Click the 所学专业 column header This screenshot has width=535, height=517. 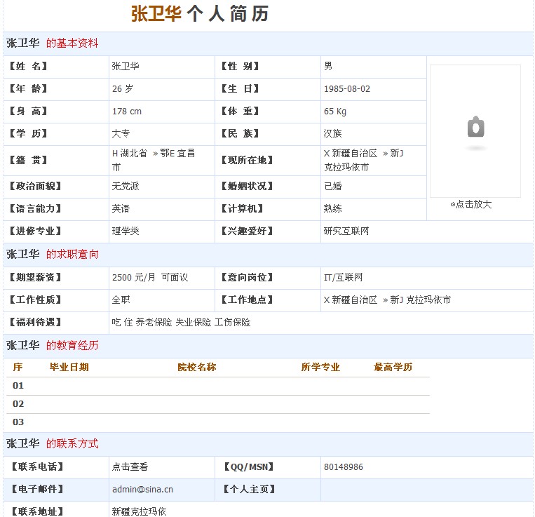pyautogui.click(x=320, y=368)
